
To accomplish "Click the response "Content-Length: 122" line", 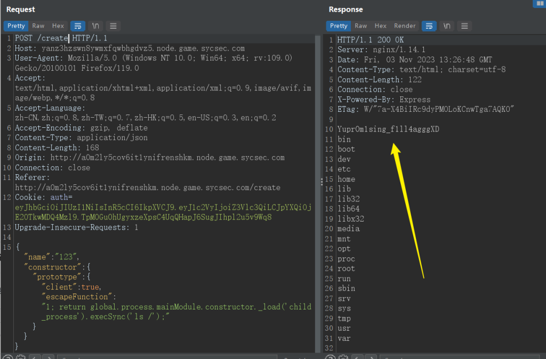I will pyautogui.click(x=380, y=80).
